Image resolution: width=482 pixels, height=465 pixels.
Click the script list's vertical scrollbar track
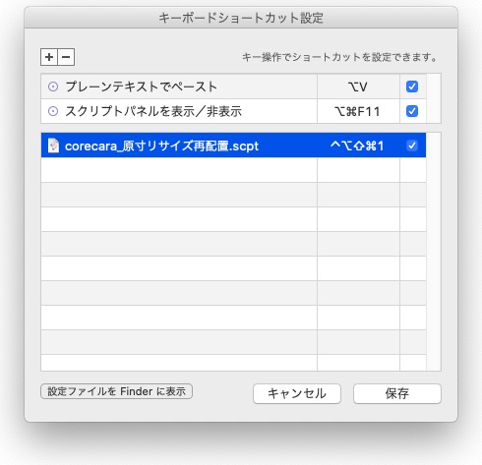pyautogui.click(x=434, y=252)
